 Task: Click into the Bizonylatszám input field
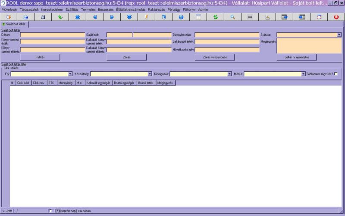tap(227, 35)
